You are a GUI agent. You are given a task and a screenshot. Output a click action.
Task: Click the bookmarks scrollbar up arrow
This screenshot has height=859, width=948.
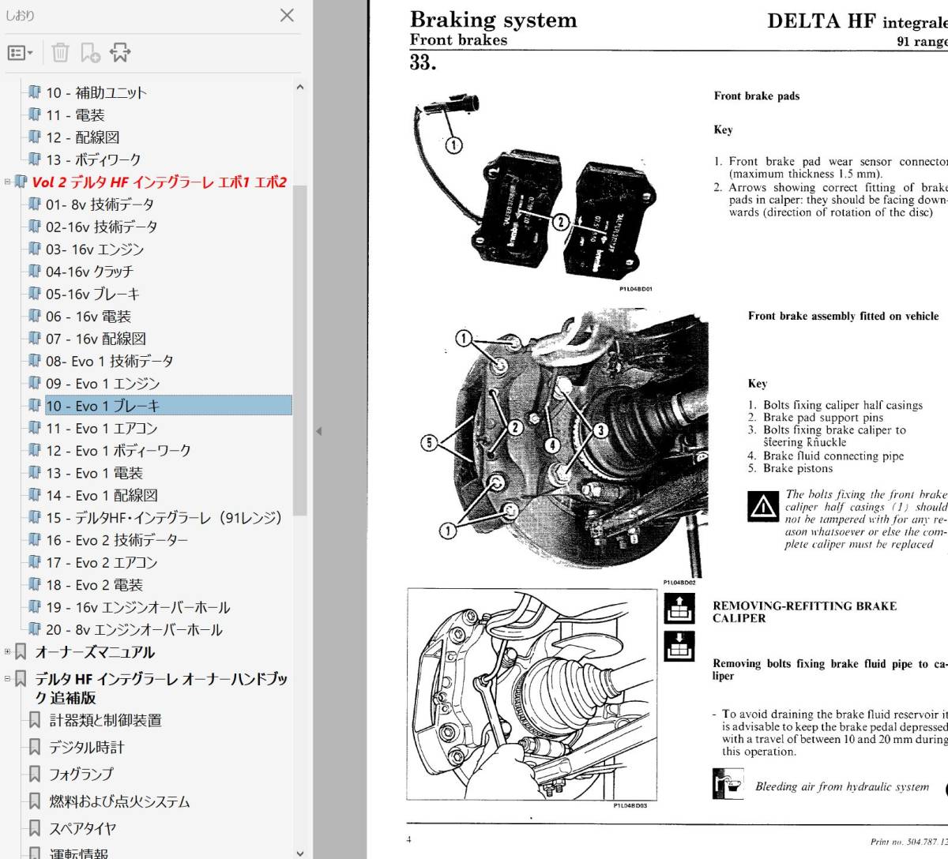point(299,88)
